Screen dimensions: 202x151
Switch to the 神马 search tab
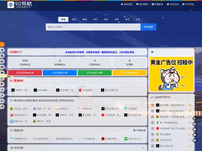click(x=127, y=19)
